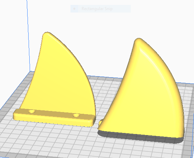Click right screw hole on fin base

(x=76, y=115)
